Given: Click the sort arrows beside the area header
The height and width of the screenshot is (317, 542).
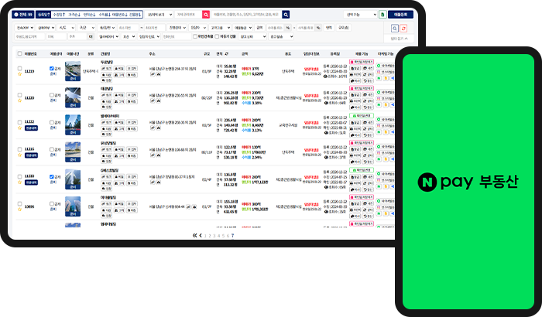Looking at the screenshot, I should [x=226, y=54].
